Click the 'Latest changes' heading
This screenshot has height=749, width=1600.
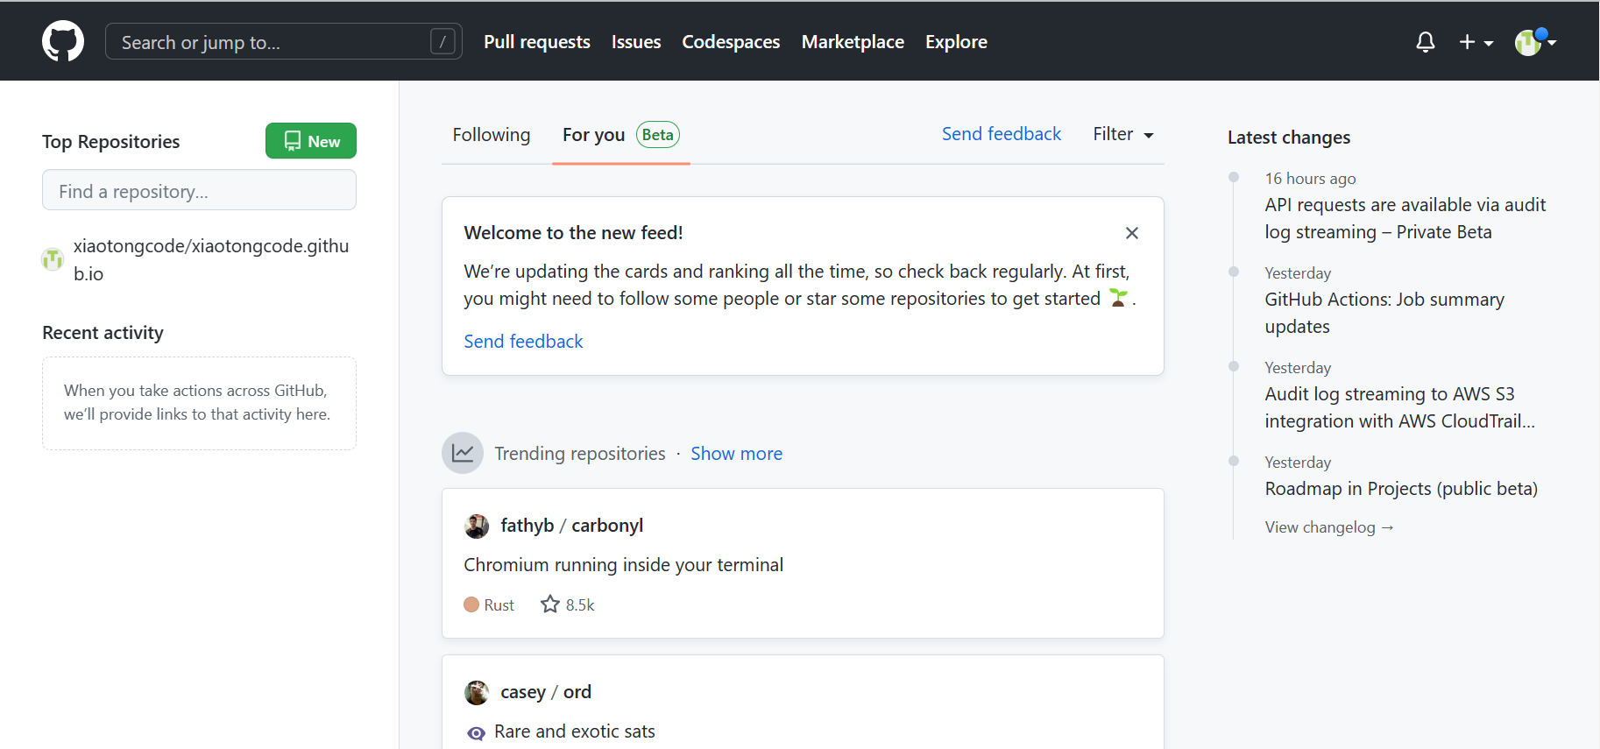click(x=1289, y=138)
